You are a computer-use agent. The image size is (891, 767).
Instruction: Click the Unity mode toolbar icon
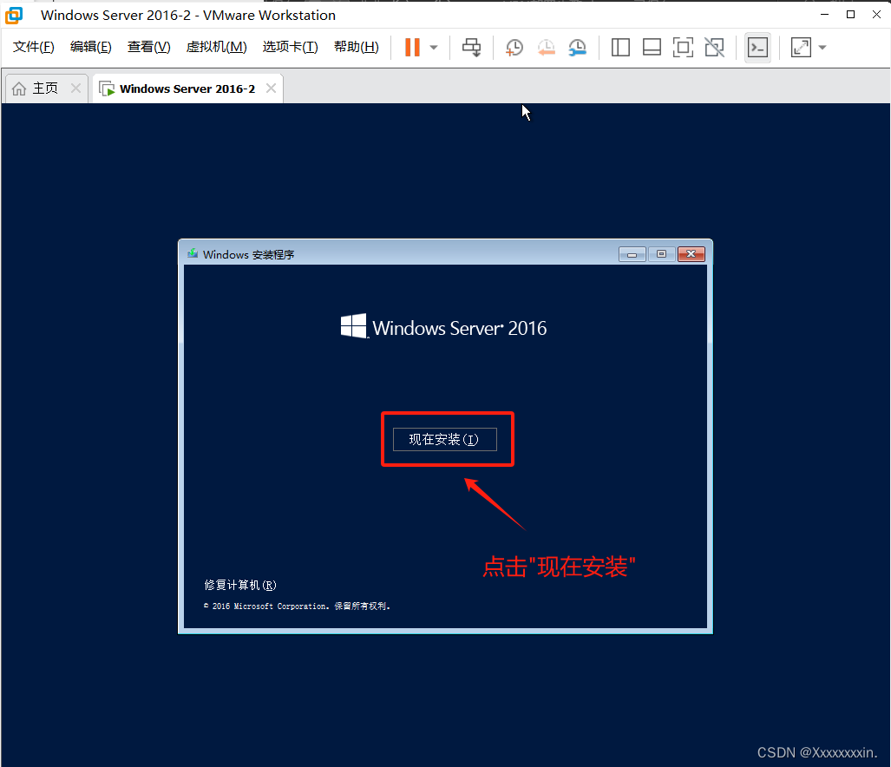tap(714, 47)
